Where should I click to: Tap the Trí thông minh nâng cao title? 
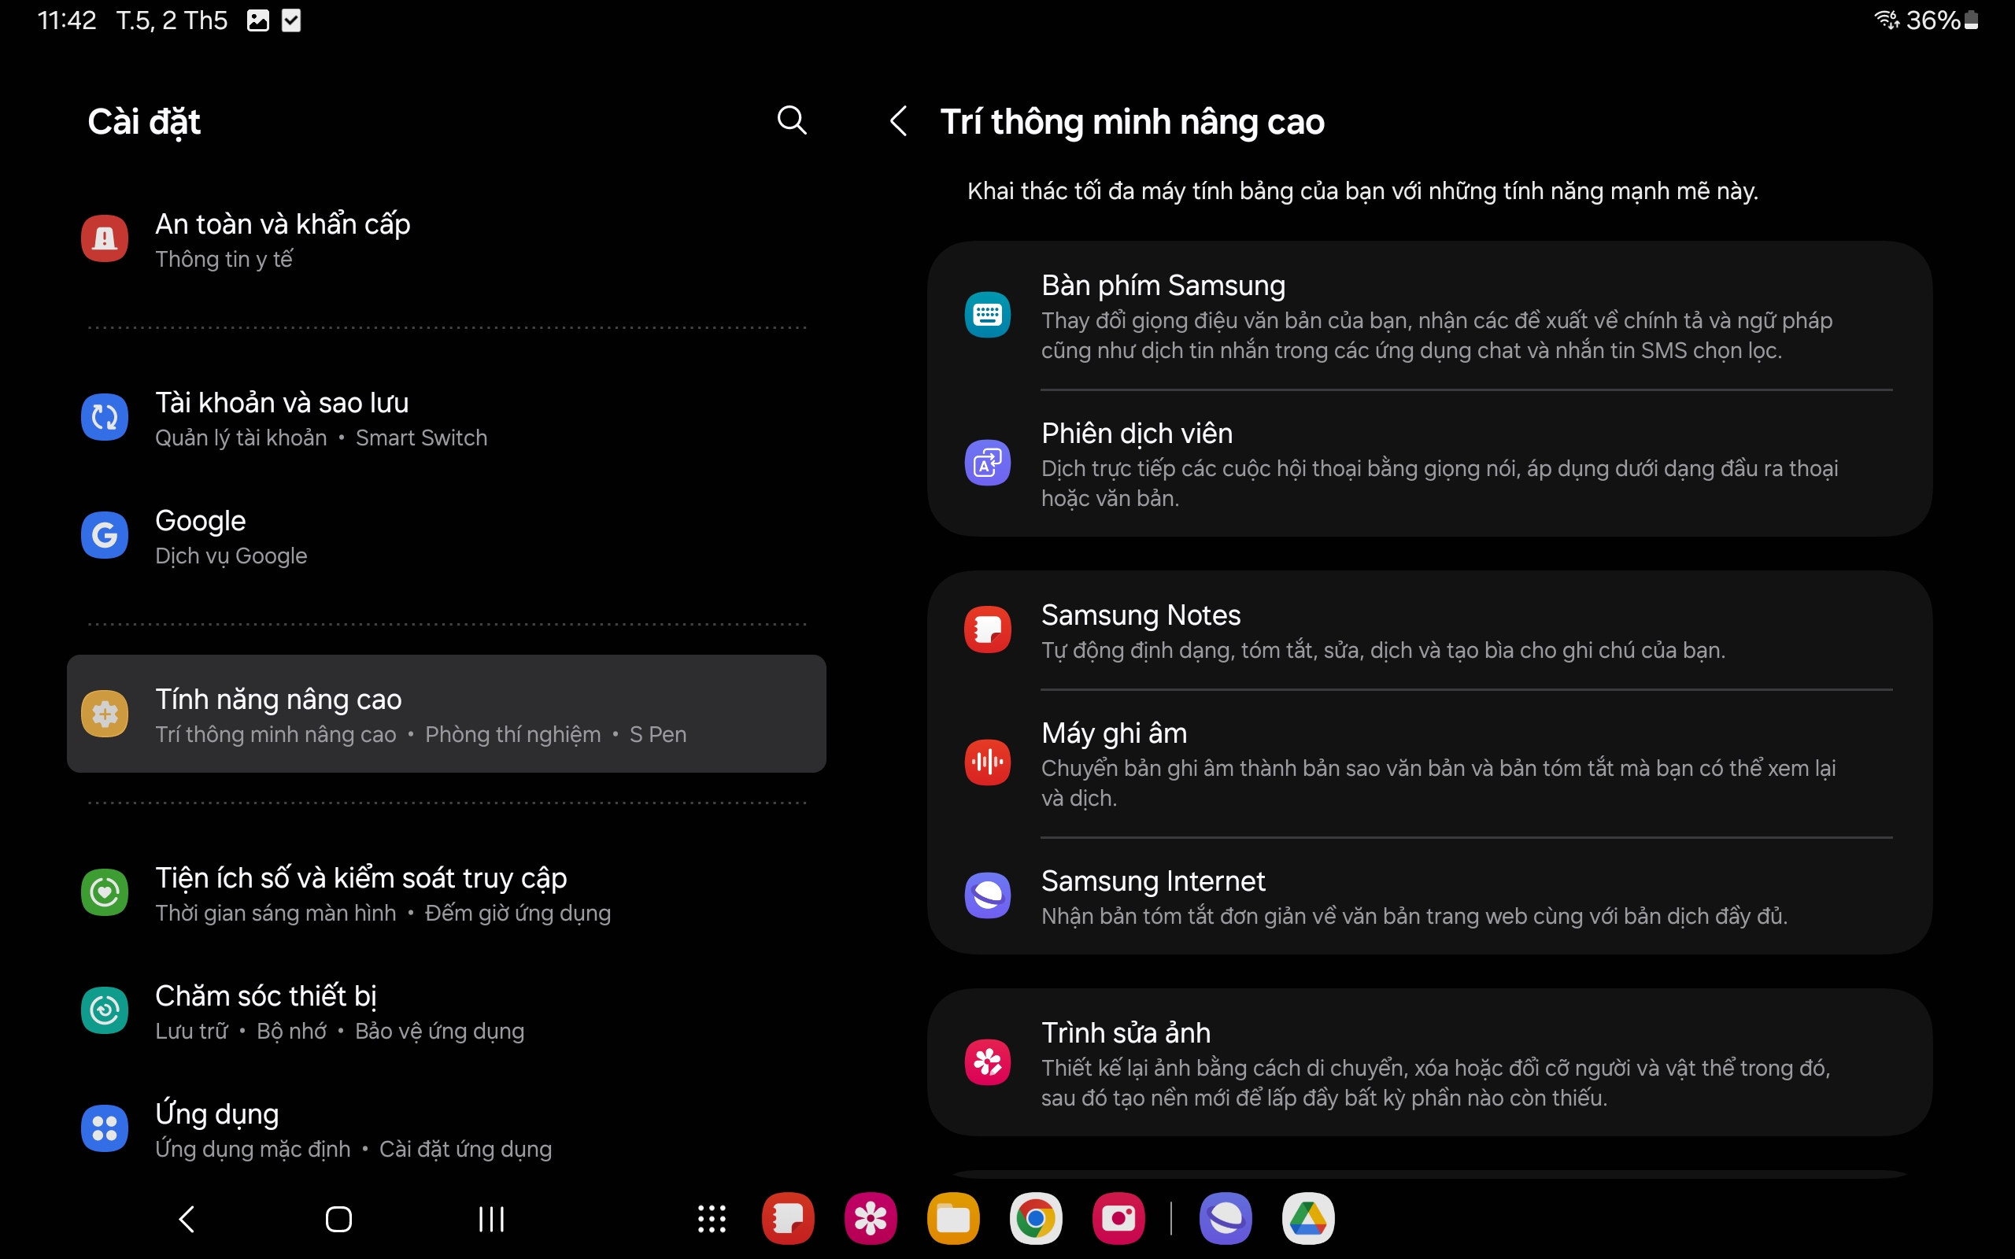[x=1133, y=121]
